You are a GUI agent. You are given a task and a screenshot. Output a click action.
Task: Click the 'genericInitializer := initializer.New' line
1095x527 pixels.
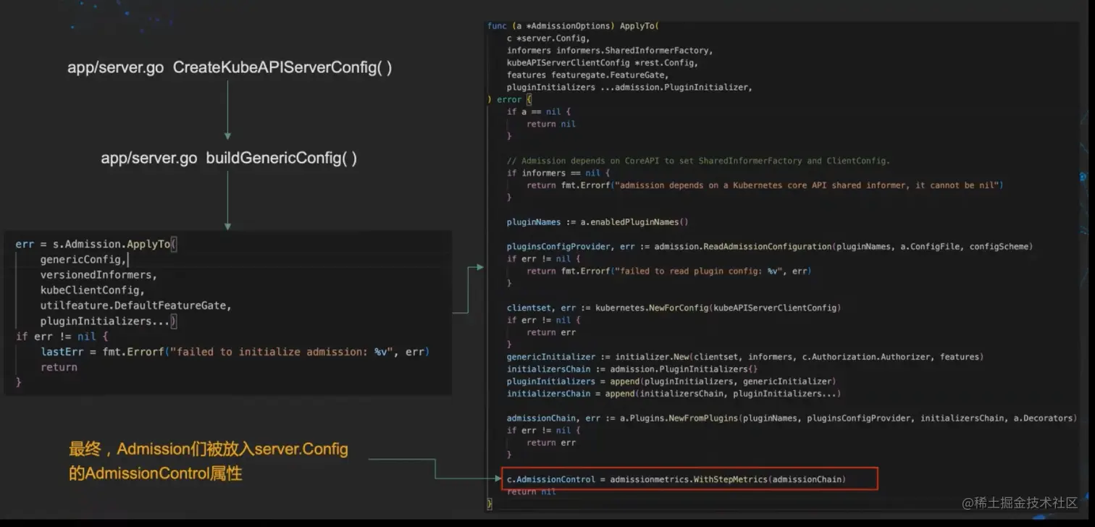pyautogui.click(x=744, y=357)
